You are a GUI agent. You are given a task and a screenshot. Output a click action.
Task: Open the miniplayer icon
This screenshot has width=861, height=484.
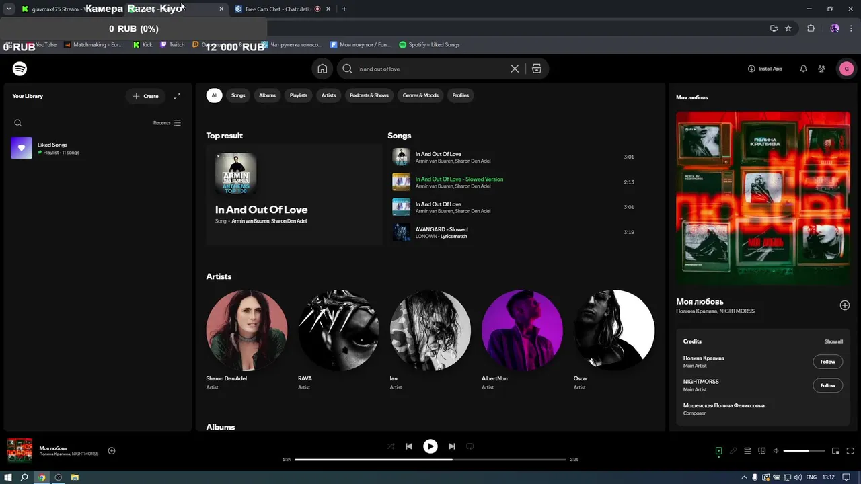[x=836, y=451]
